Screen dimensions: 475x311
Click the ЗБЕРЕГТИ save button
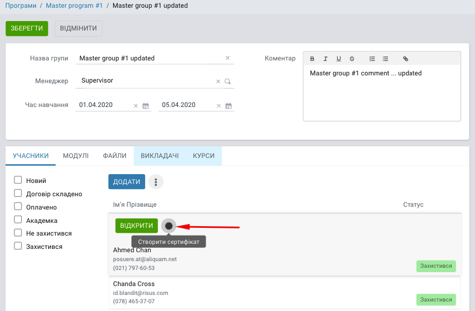point(27,28)
